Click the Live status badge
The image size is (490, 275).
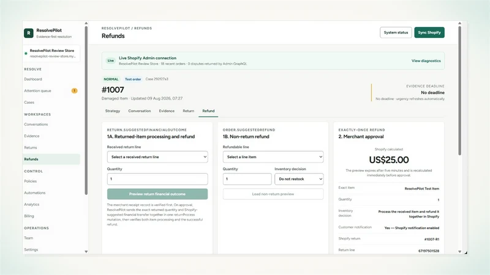pyautogui.click(x=111, y=61)
